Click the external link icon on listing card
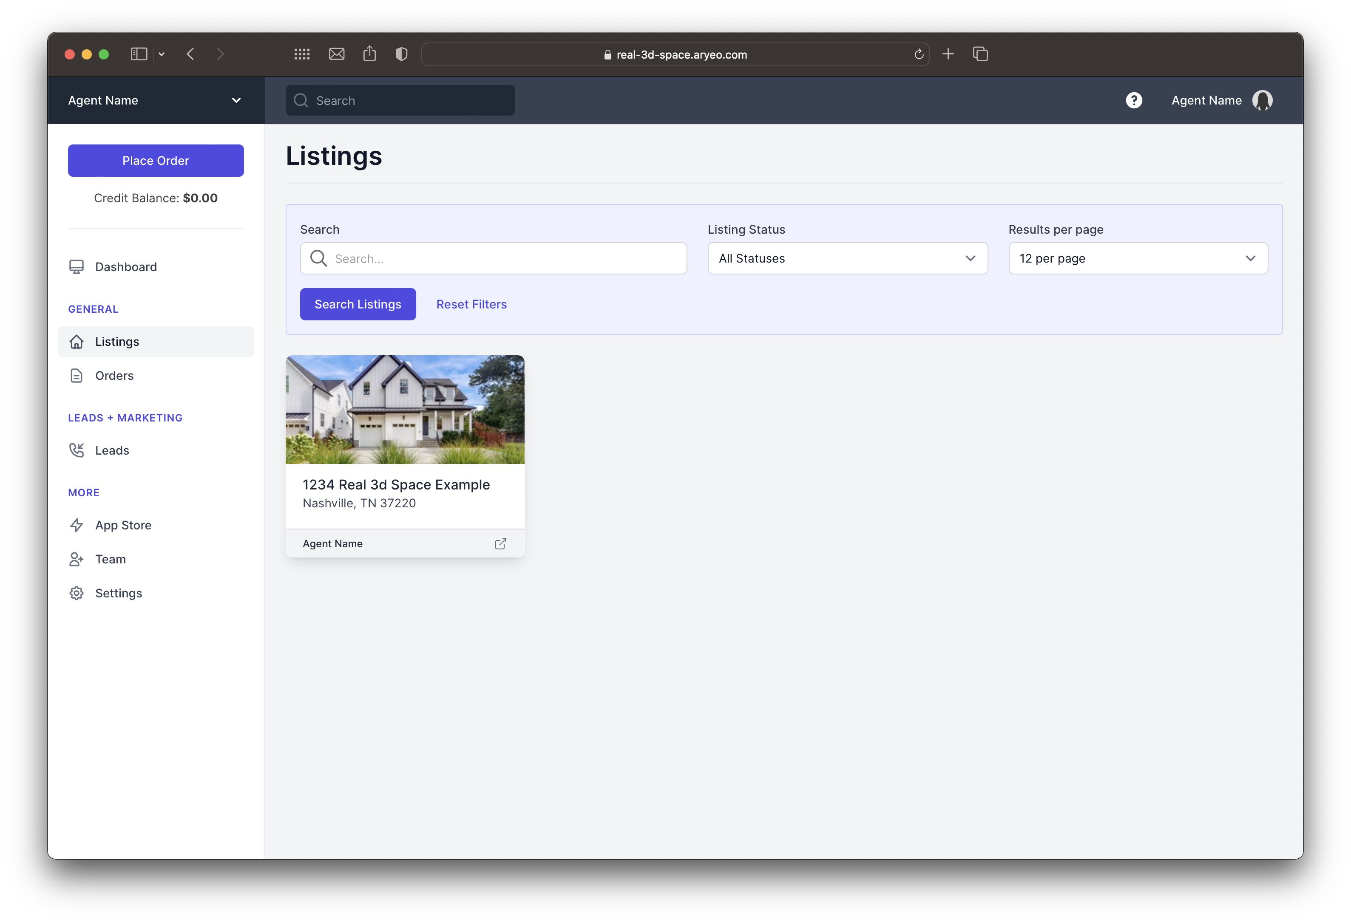 pos(501,543)
